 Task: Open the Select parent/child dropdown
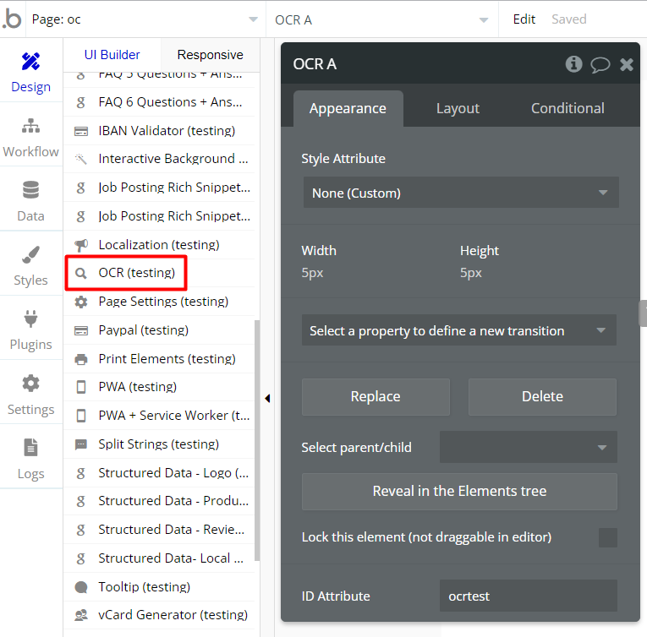click(x=528, y=447)
